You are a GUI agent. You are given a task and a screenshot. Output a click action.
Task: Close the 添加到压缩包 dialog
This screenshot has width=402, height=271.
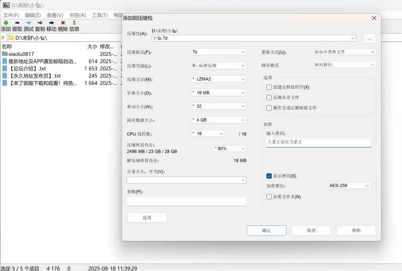point(374,18)
